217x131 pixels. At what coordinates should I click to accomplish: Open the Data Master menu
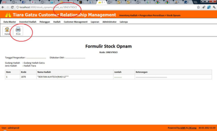pyautogui.click(x=10, y=22)
